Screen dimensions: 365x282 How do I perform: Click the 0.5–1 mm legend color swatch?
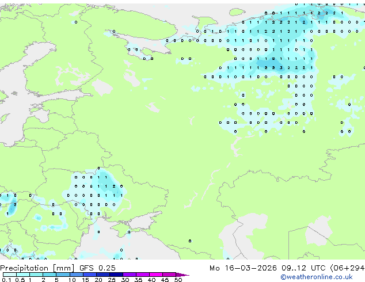pos(23,275)
